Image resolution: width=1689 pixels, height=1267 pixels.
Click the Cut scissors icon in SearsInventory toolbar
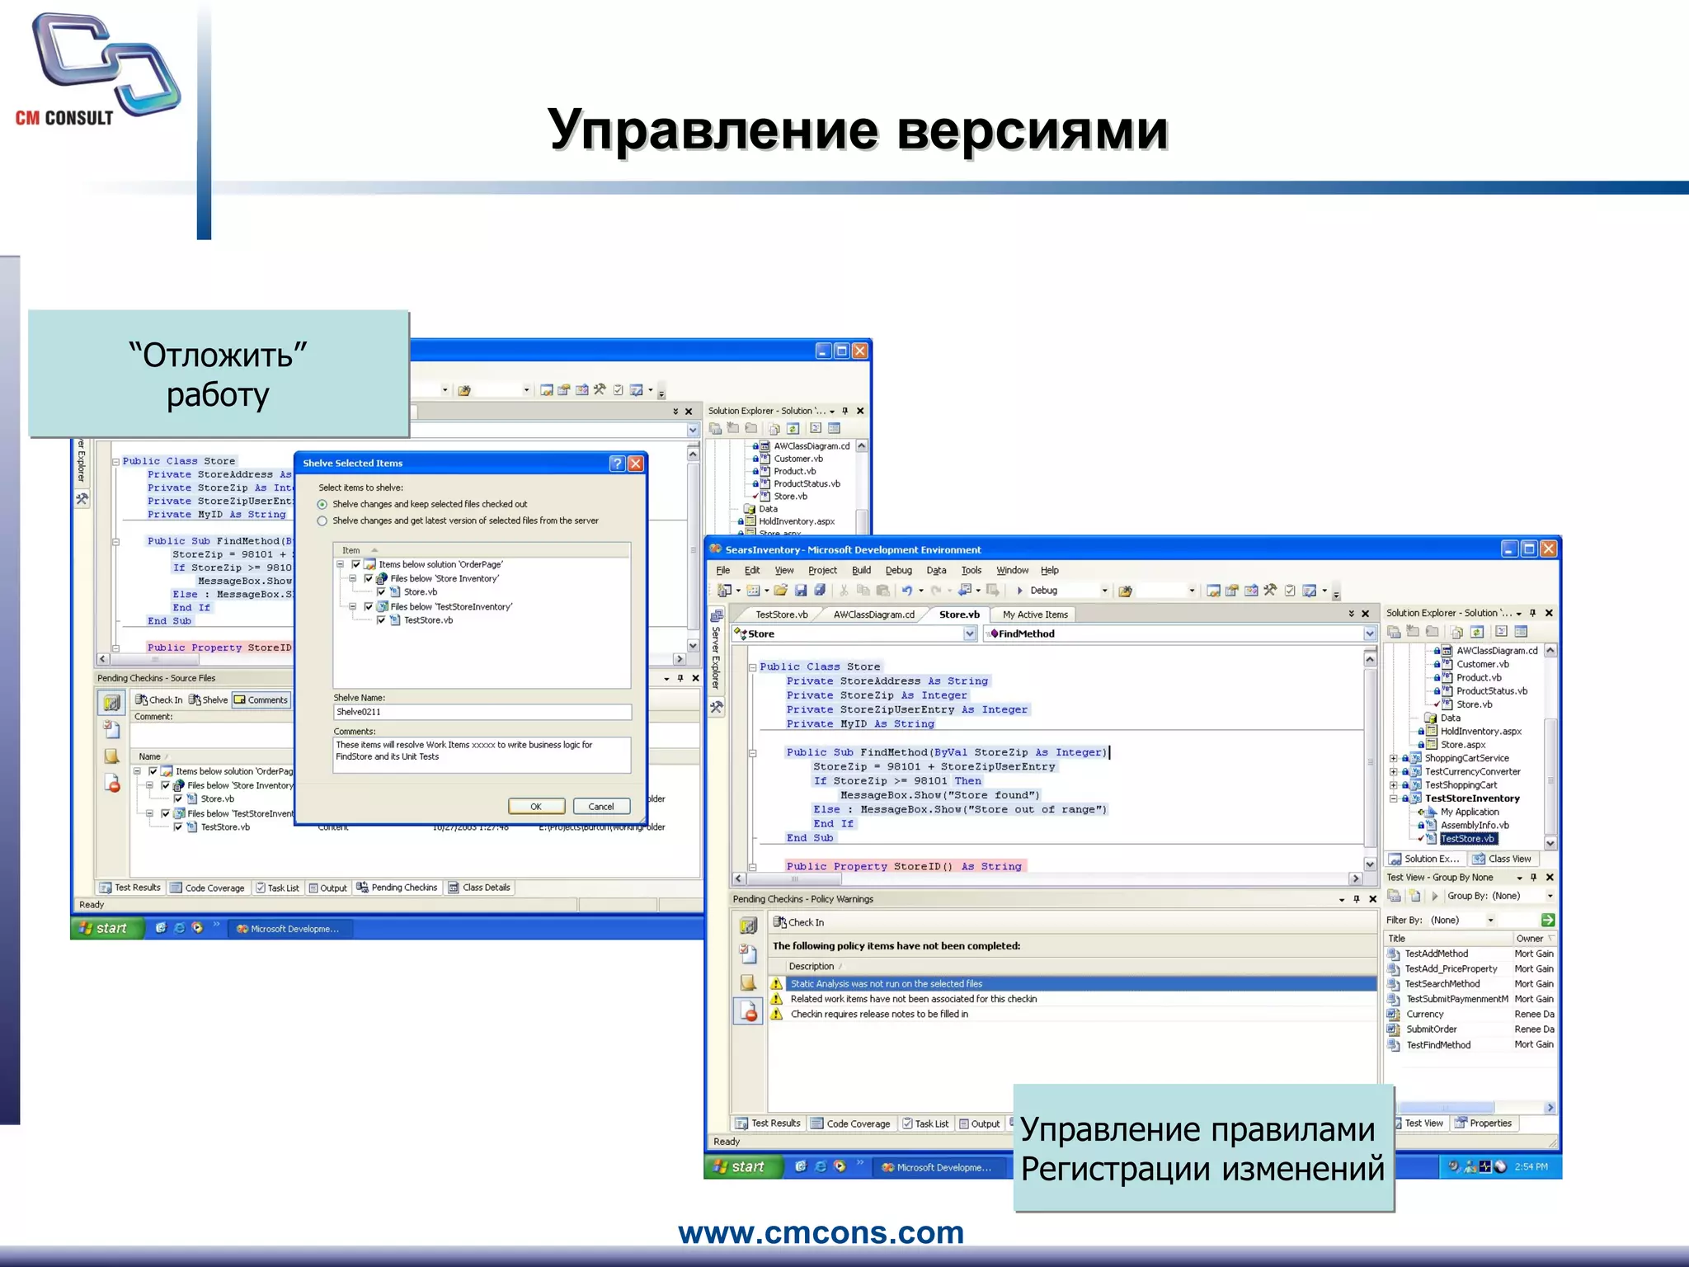pos(844,590)
